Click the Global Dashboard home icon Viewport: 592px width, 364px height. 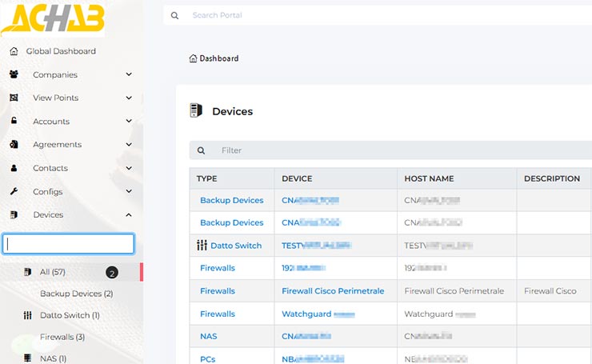click(x=14, y=51)
